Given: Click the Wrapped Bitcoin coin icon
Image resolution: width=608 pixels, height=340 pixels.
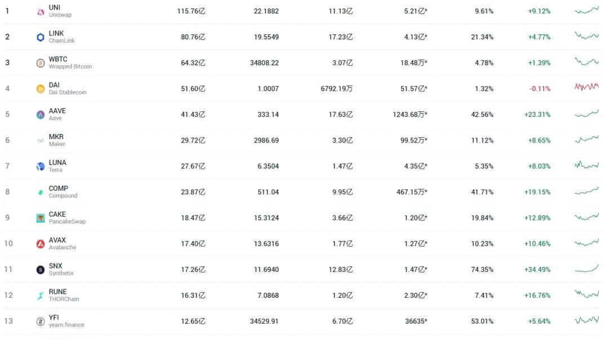Looking at the screenshot, I should (x=41, y=63).
